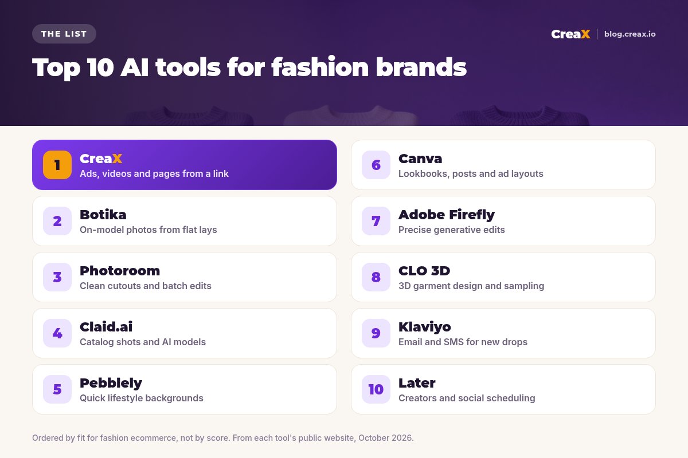688x458 pixels.
Task: Click 'Quick lifestyle backgrounds' description
Action: (142, 398)
